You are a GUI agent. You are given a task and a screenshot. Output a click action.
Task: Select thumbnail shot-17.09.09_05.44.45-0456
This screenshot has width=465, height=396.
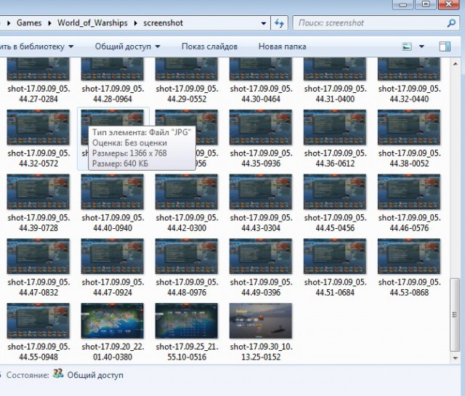[335, 192]
